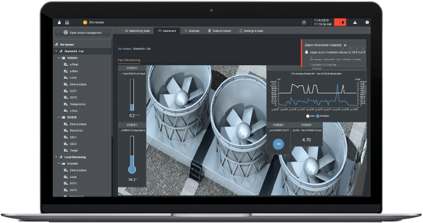Click the a-Peak vertical level gauge
423x223 pixels.
[132, 95]
